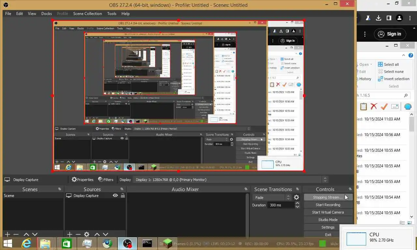Toggle the Display Capture lock icon
Image resolution: width=417 pixels, height=250 pixels.
pyautogui.click(x=123, y=196)
